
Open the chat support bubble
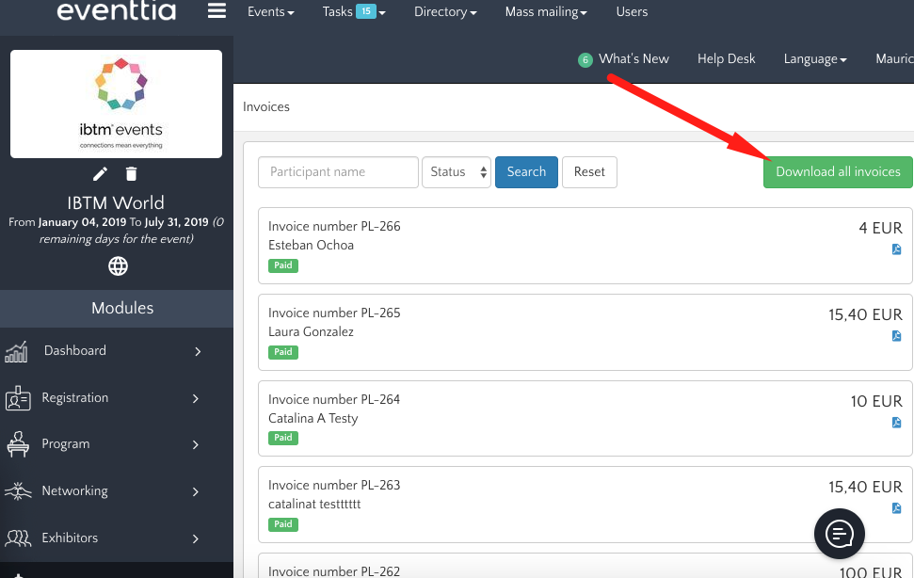839,534
